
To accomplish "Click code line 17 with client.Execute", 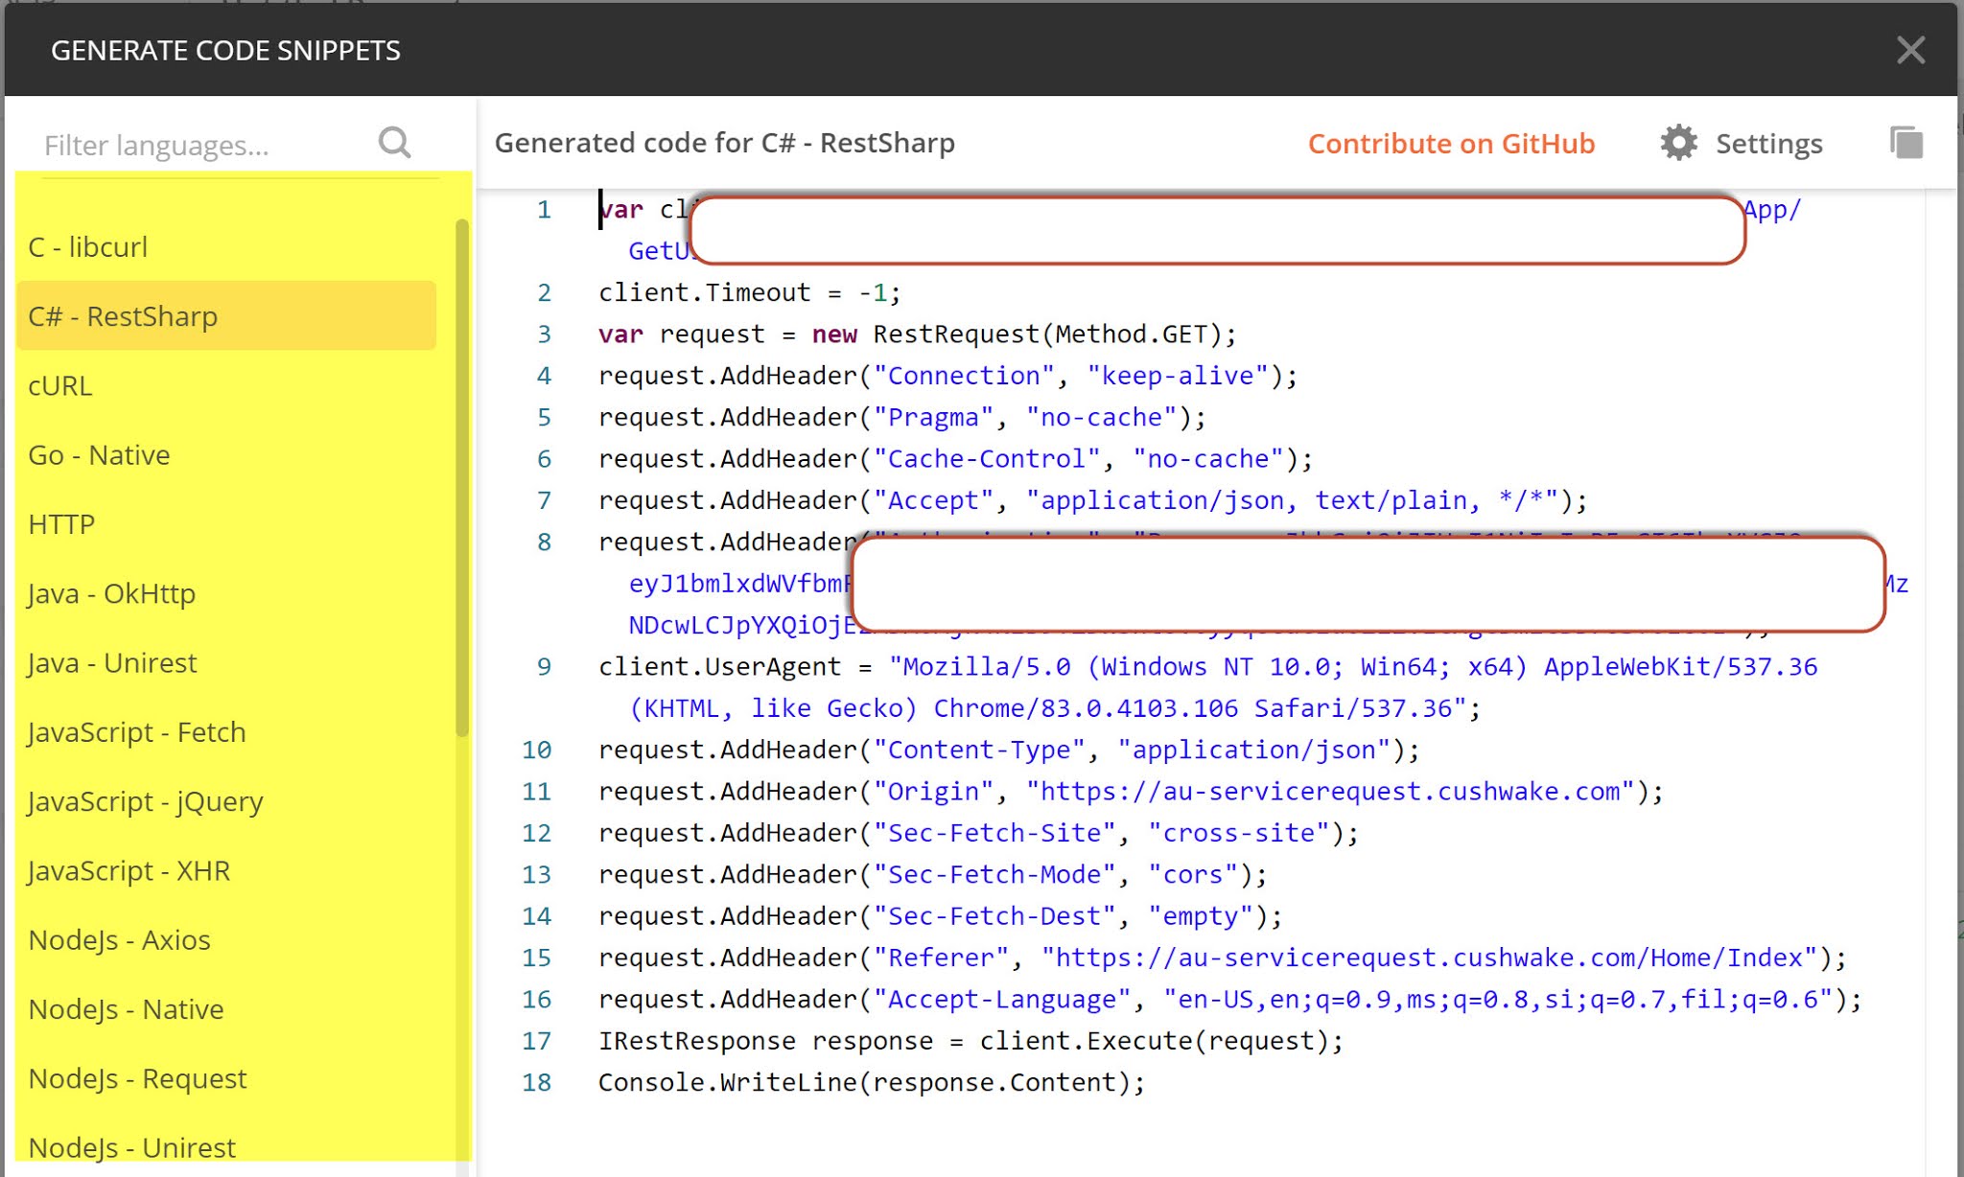I will tap(970, 1041).
